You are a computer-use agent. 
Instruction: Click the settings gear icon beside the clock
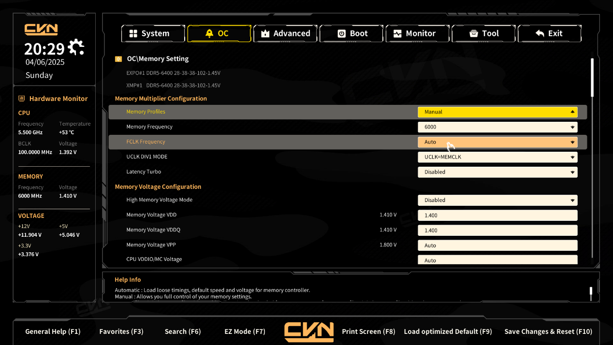(x=76, y=47)
